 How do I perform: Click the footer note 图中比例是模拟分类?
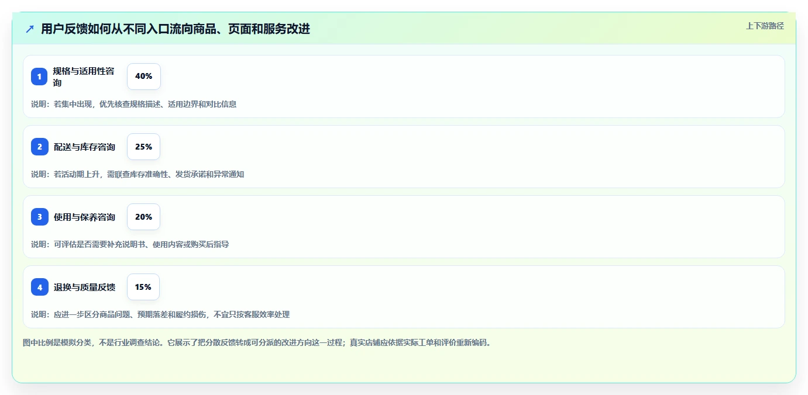[258, 342]
